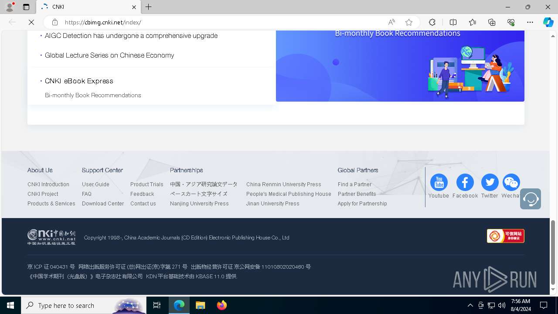Open the 中国・アジア研究論文データ partnership link
558x314 pixels.
tap(204, 184)
